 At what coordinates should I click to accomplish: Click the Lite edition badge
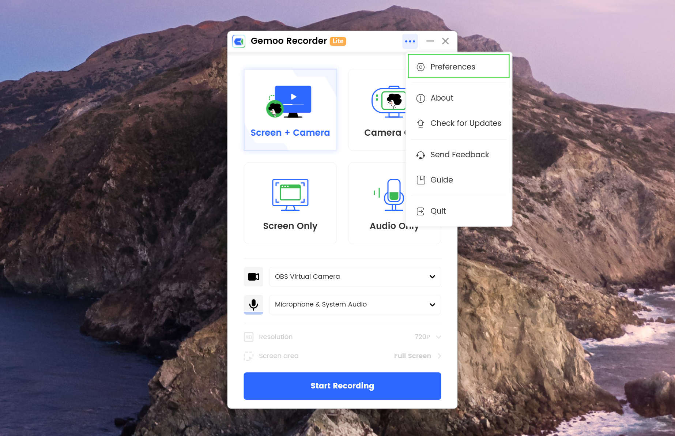pyautogui.click(x=338, y=41)
